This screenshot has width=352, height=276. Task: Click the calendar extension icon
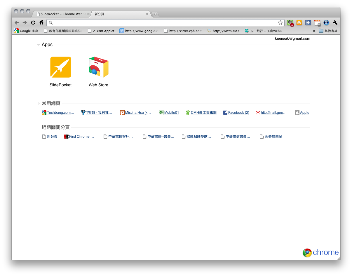(x=317, y=23)
